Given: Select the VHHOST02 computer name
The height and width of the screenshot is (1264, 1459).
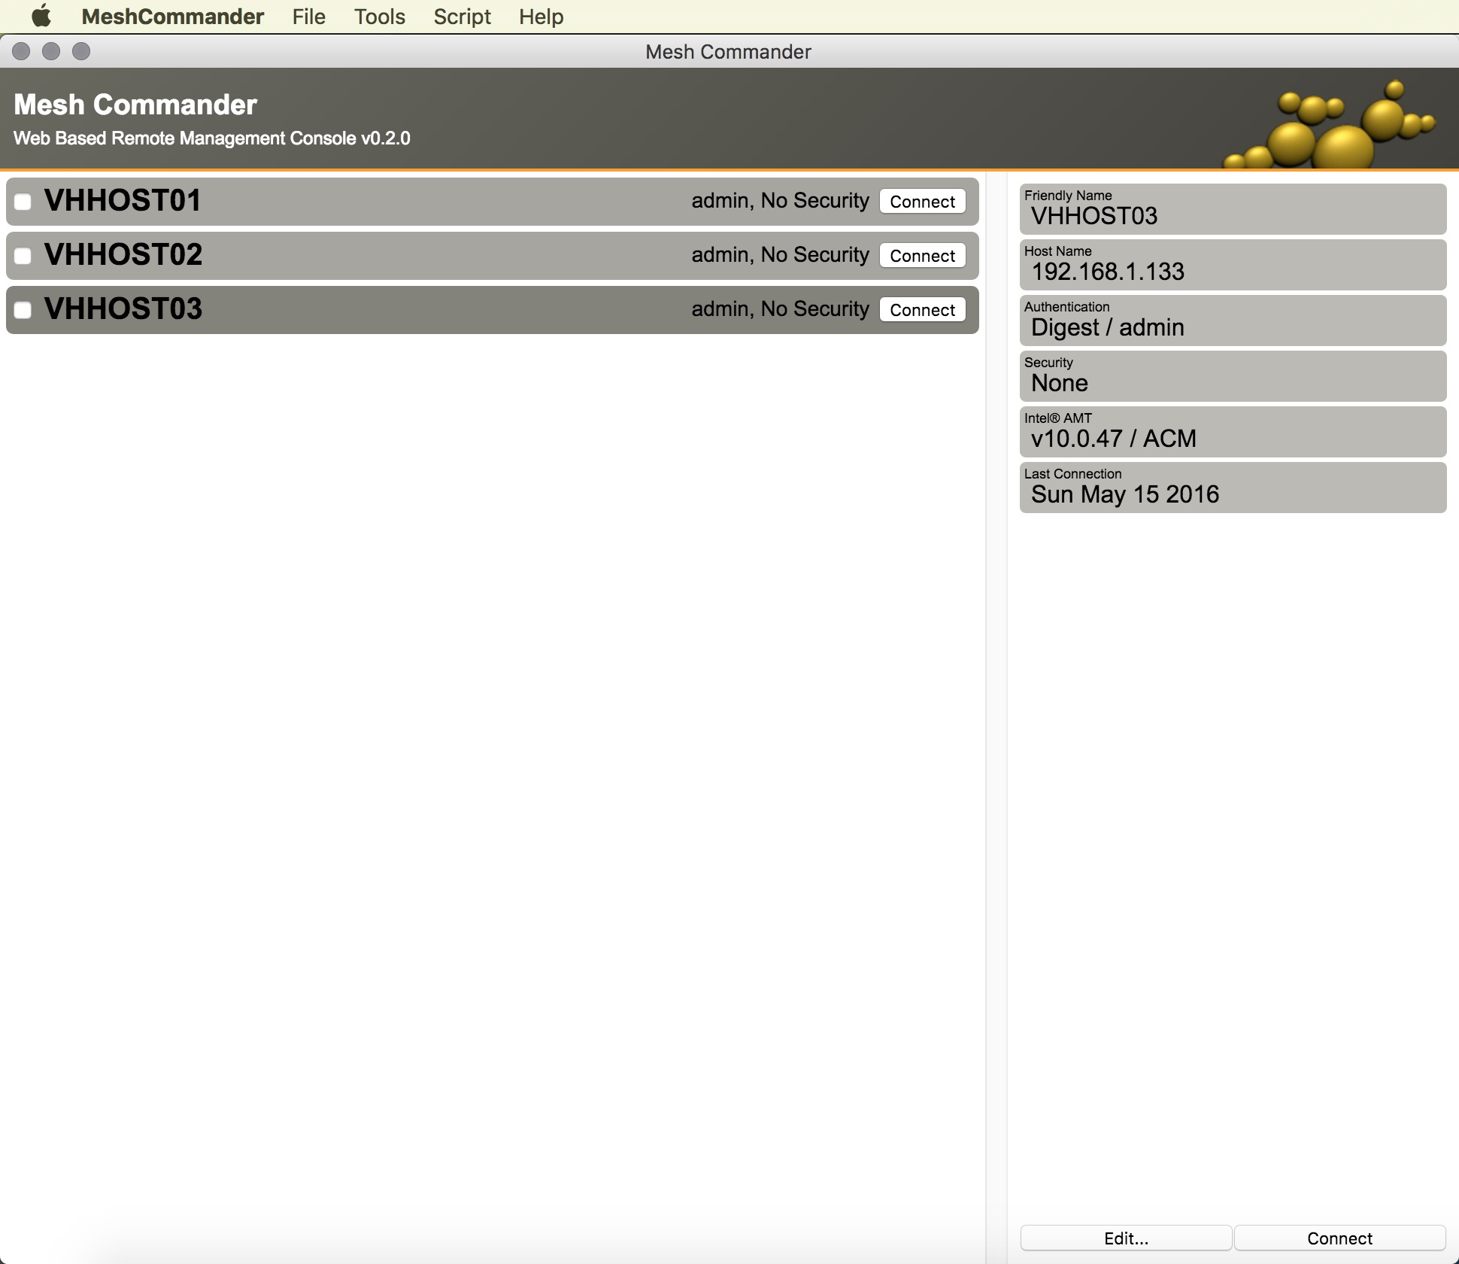Looking at the screenshot, I should pos(123,254).
